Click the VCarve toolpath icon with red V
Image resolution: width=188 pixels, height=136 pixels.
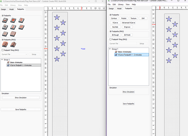coord(21,20)
